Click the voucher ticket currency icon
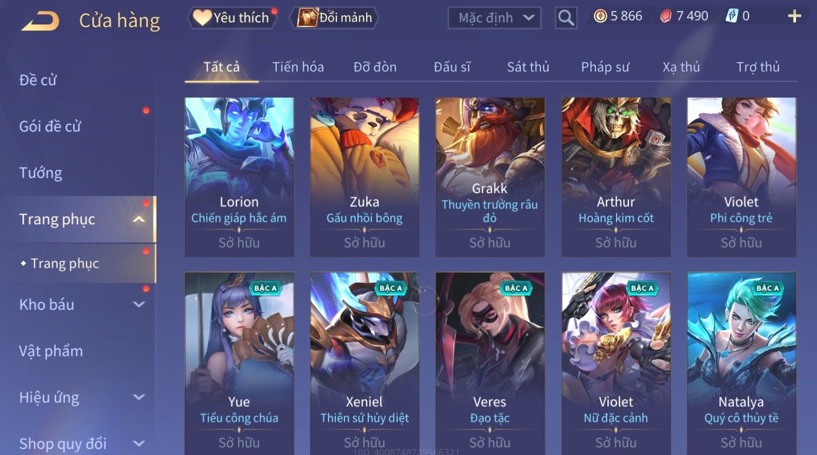 (732, 16)
